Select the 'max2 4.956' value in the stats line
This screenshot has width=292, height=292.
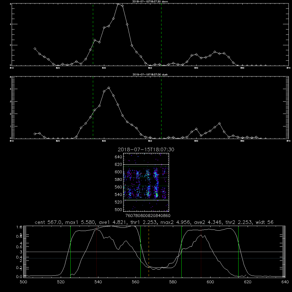click(175, 222)
